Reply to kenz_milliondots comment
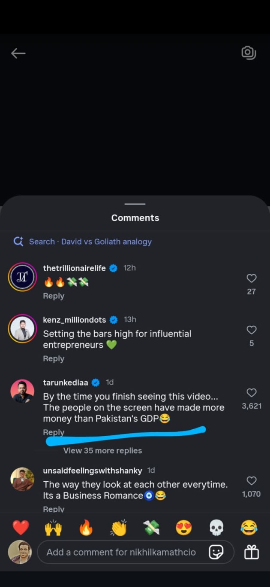 (x=53, y=358)
